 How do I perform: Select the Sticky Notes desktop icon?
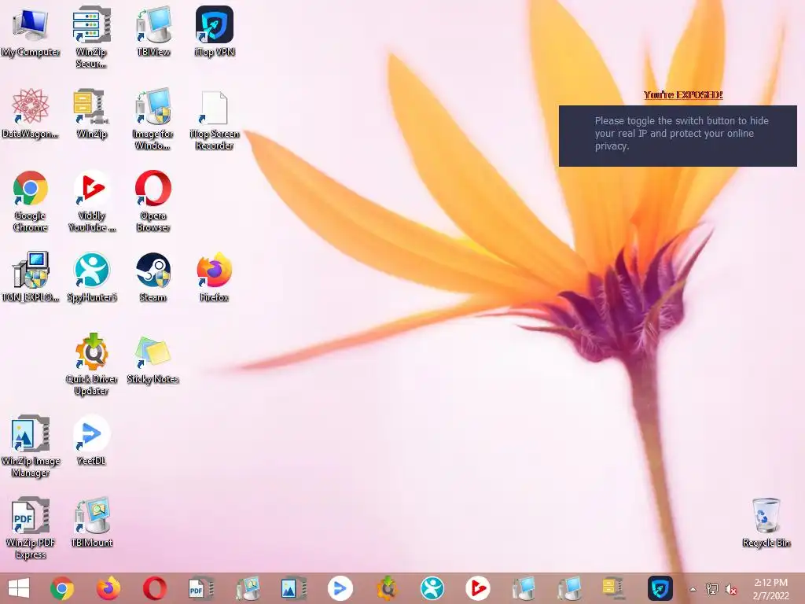pos(153,359)
